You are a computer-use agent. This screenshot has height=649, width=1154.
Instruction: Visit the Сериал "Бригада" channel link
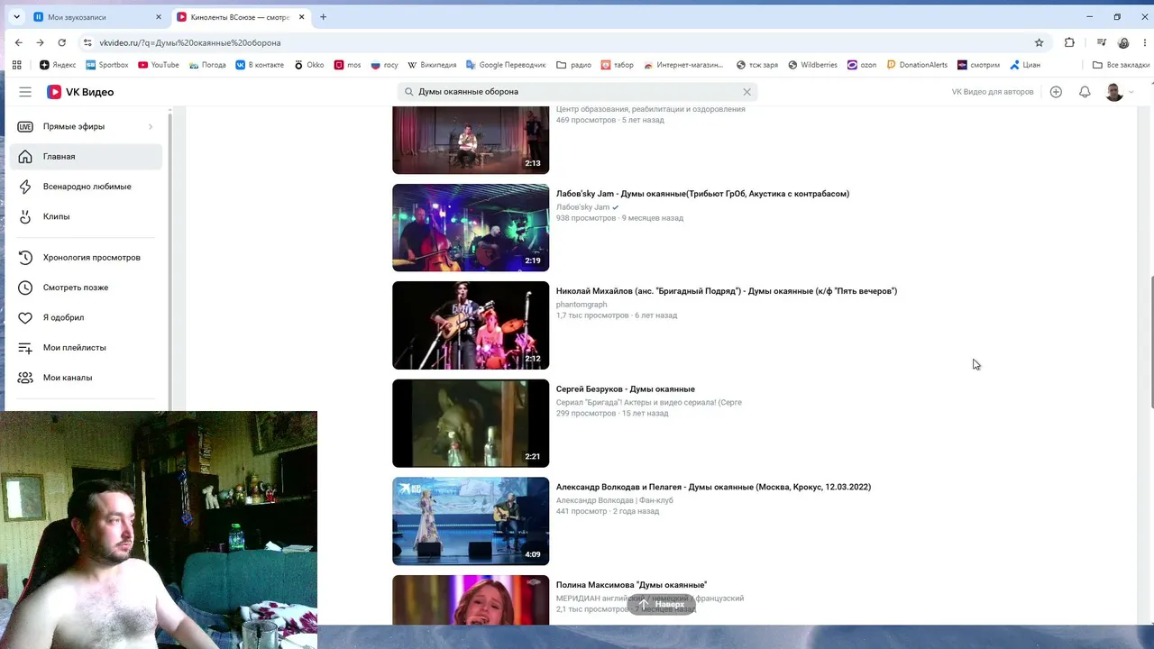(649, 402)
